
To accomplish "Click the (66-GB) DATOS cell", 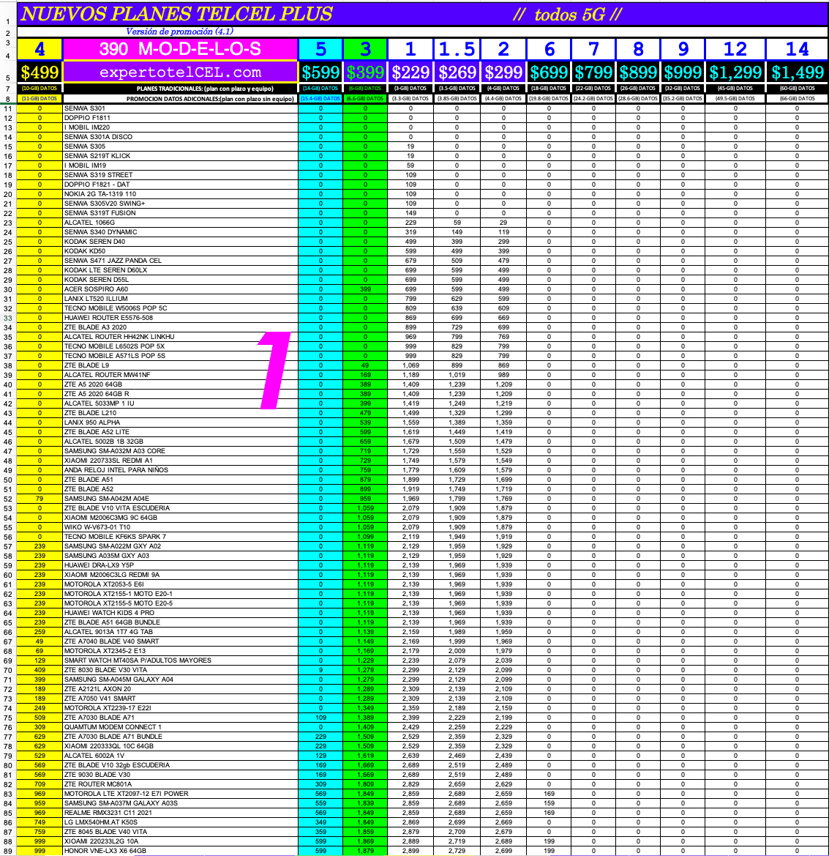I will (797, 99).
